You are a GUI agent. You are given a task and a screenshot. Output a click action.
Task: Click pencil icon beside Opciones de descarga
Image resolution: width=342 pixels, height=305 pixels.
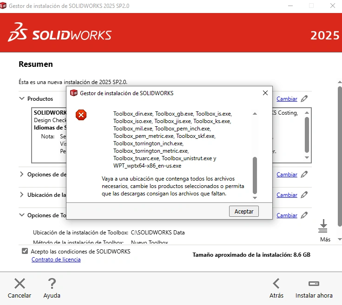(304, 174)
